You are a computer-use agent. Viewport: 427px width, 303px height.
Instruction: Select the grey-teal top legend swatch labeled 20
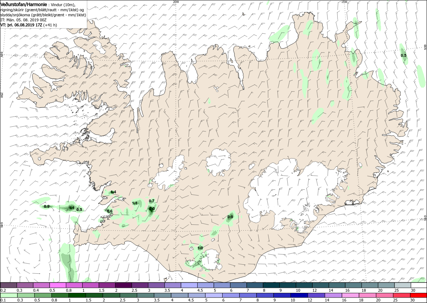coord(386,285)
